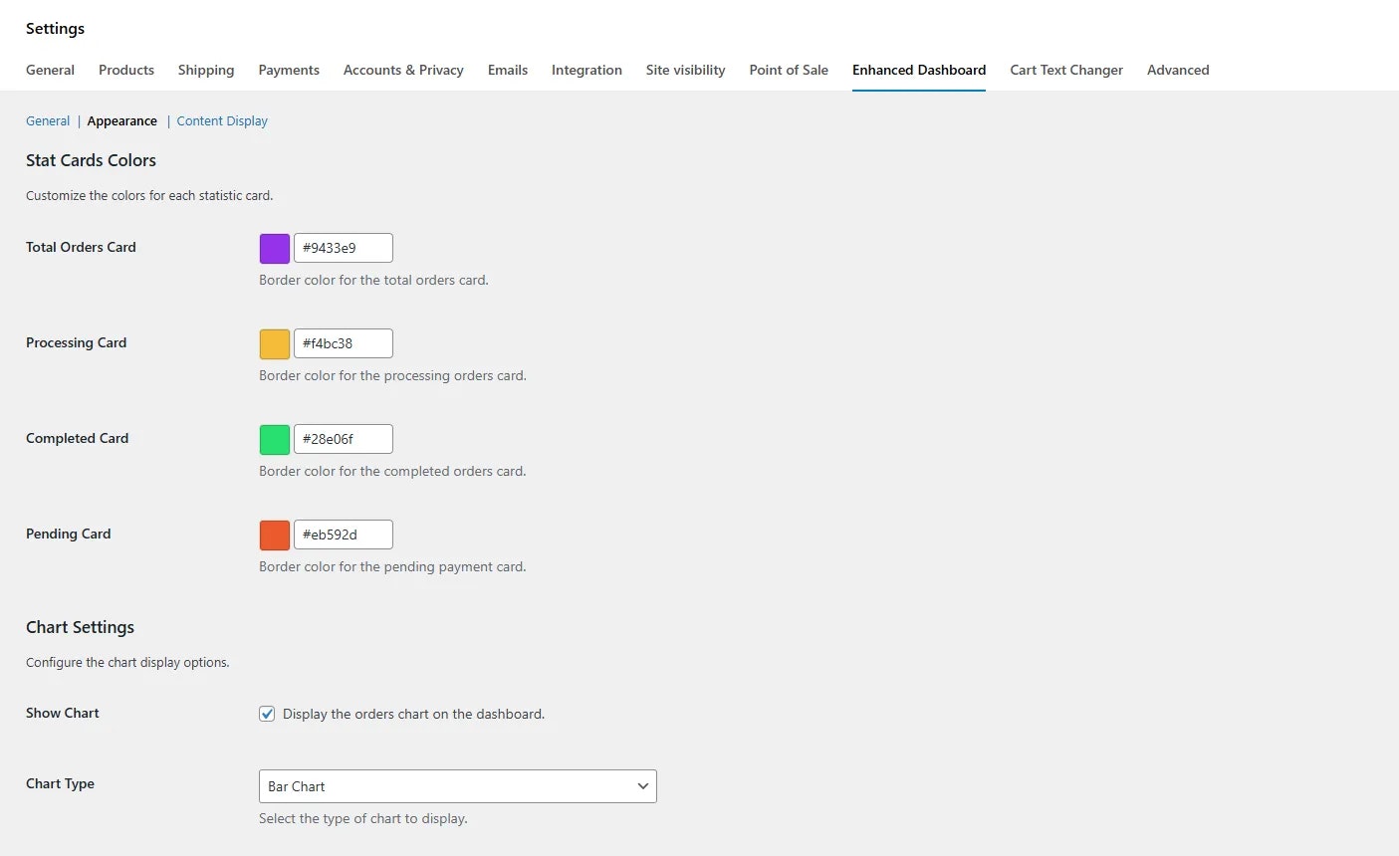Click the #9433e9 hex input field

(x=343, y=248)
